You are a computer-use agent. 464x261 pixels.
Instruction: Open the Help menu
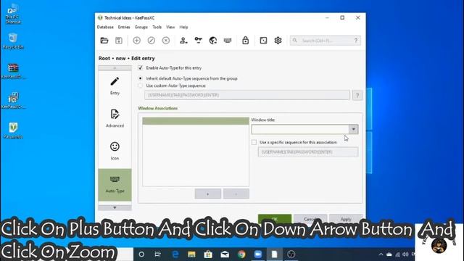tap(183, 27)
